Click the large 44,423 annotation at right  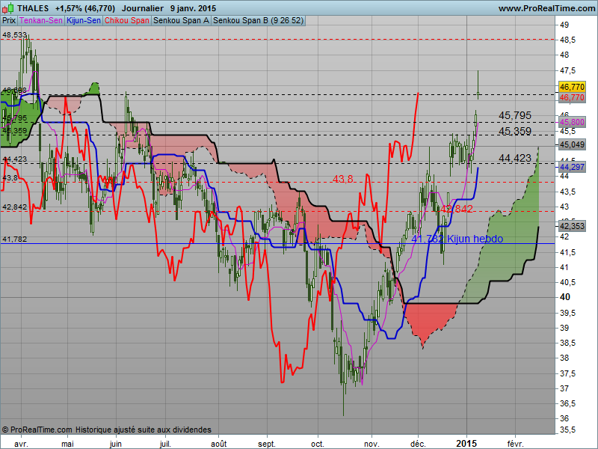tap(515, 158)
